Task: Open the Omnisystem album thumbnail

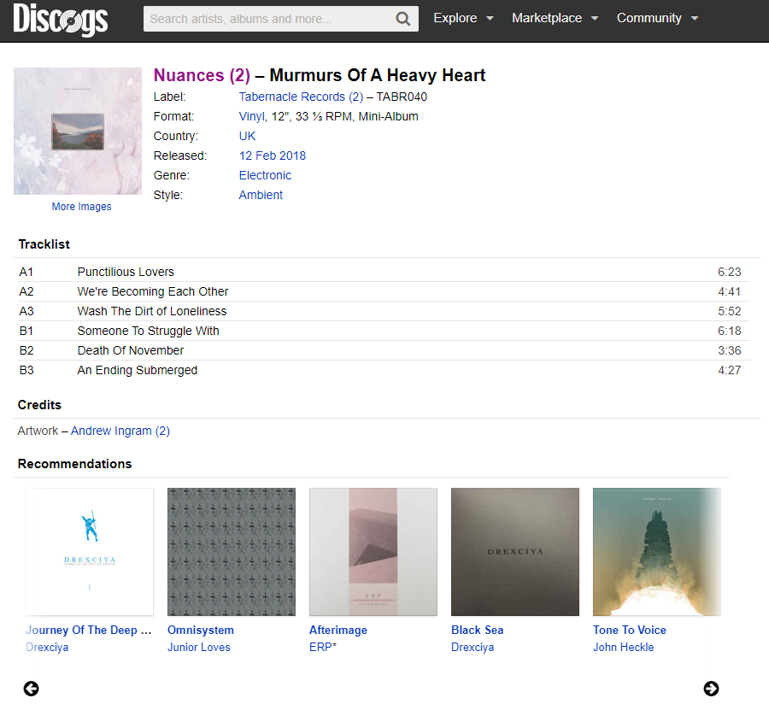Action: pos(232,552)
